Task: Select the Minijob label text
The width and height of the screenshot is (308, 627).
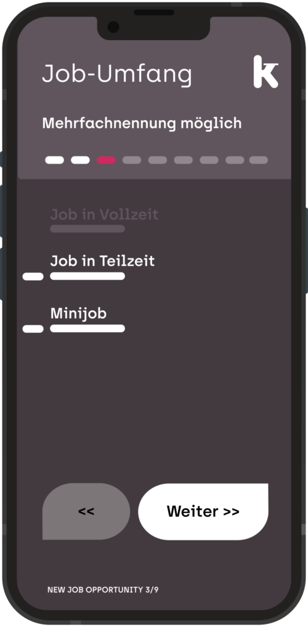Action: coord(78,314)
